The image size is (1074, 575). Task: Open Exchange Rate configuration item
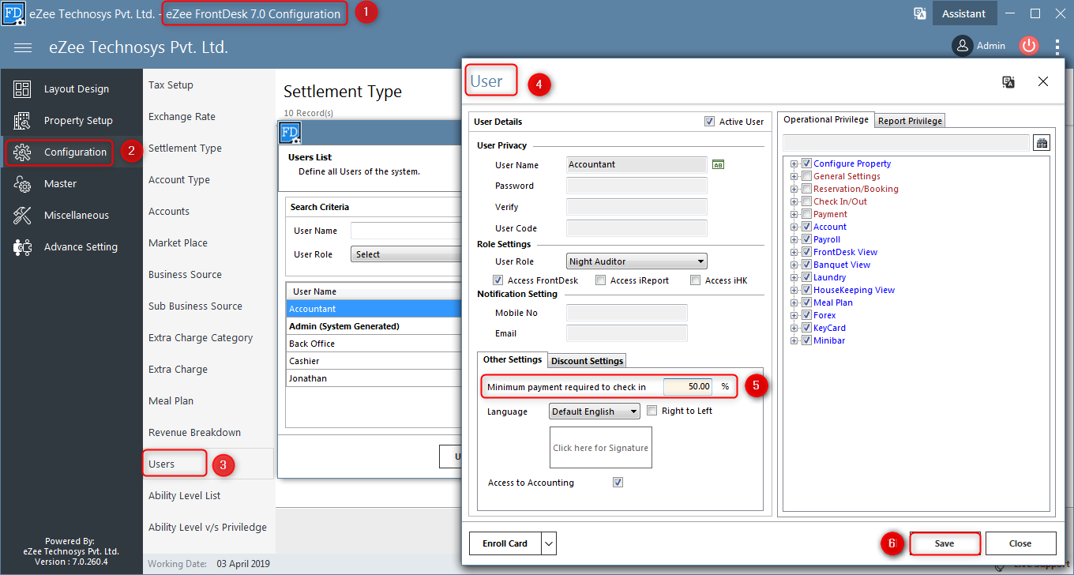tap(182, 116)
